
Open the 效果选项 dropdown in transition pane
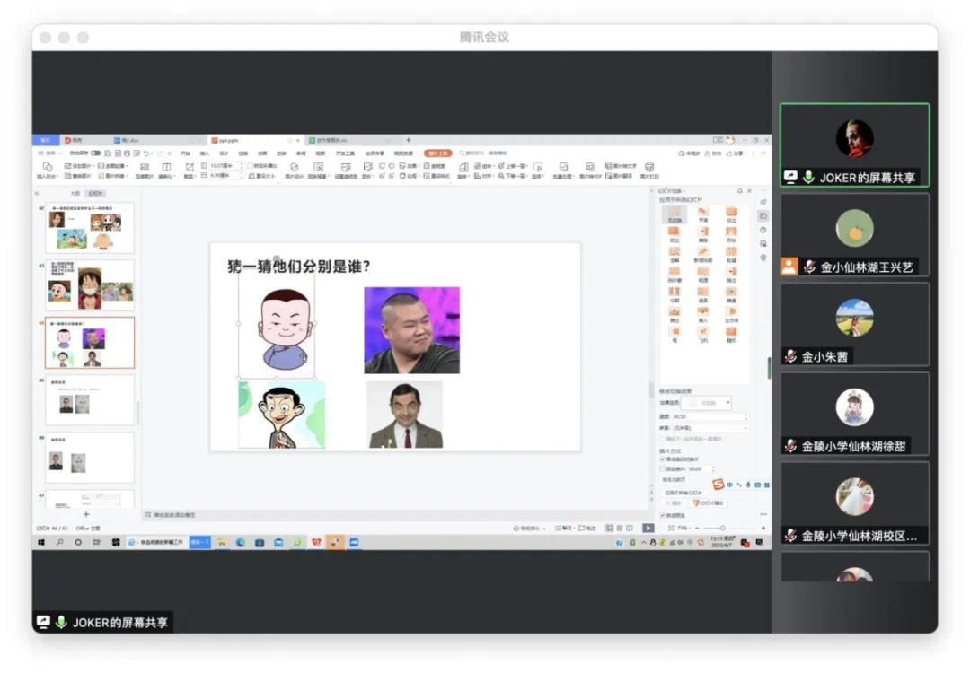click(x=707, y=402)
